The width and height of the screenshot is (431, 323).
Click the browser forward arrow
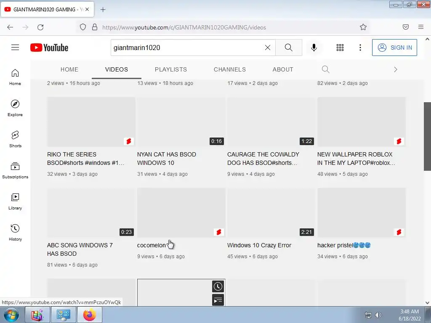click(x=25, y=27)
